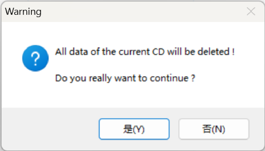Click the word "data" in the first line

tap(76, 52)
